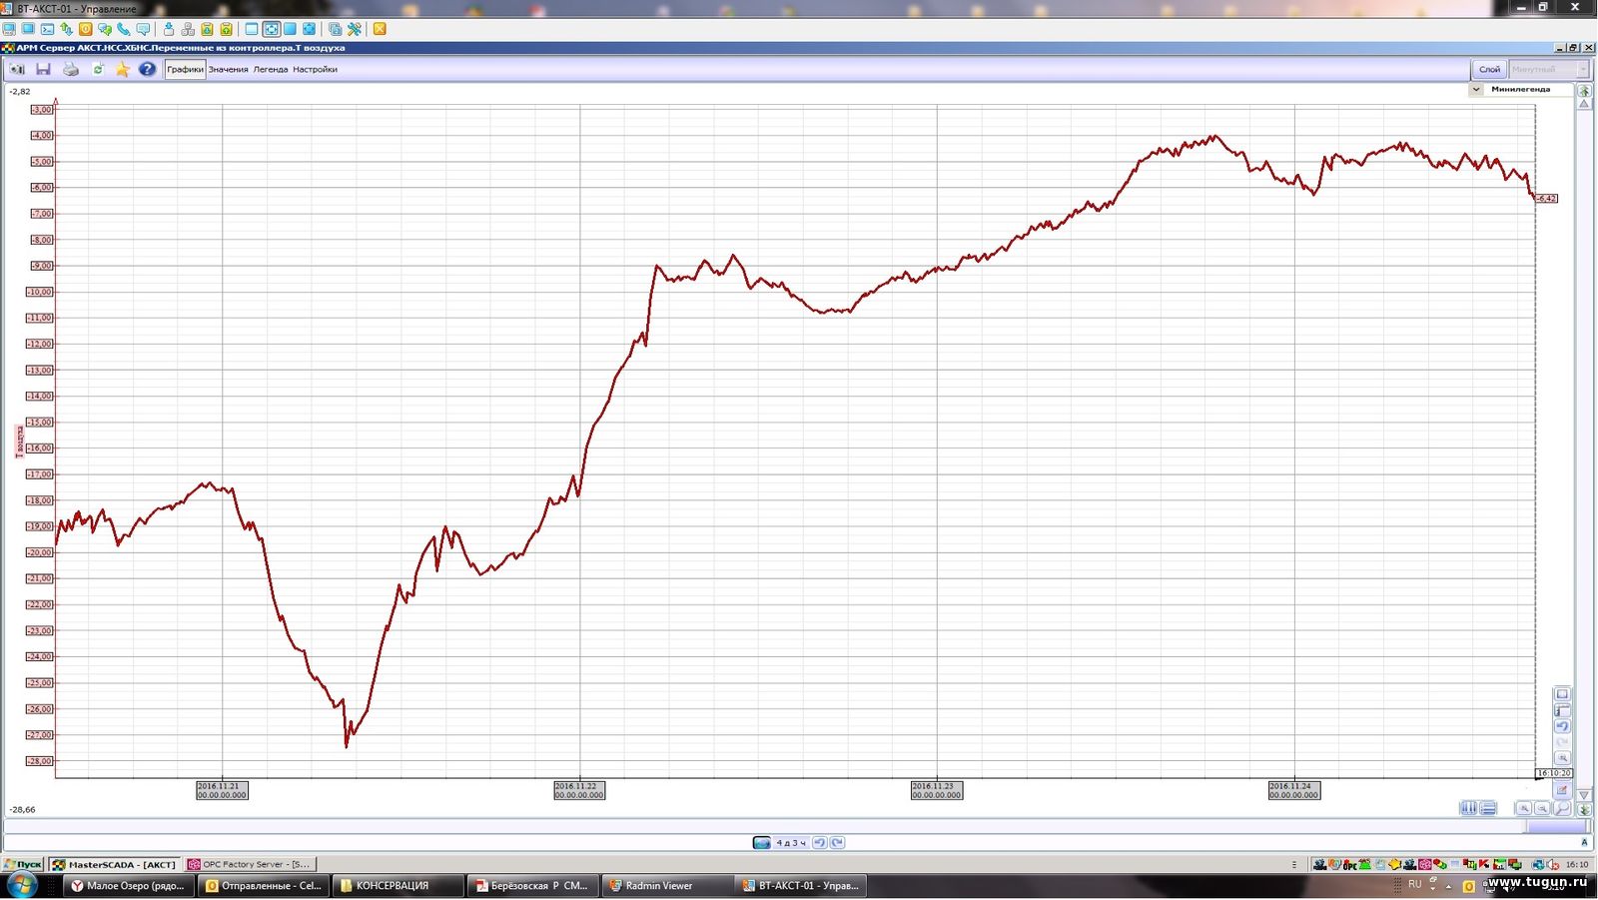Click the orange shutdown icon in Radmin toolbar
The image size is (1598, 900).
[86, 29]
